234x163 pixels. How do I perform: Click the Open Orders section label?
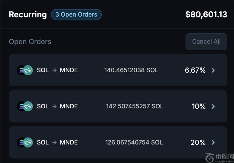(x=30, y=42)
